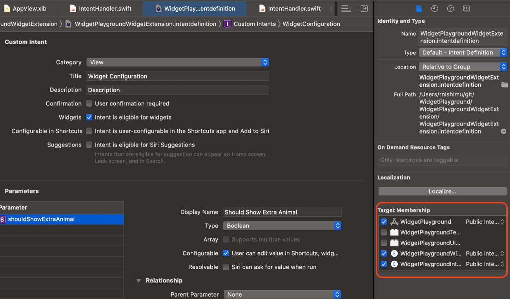Click the WidgetPlaygroundInt... extension icon
Viewport: 510px width, 299px height.
[394, 264]
